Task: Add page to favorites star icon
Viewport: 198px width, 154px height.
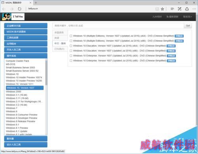Action: click(162, 9)
